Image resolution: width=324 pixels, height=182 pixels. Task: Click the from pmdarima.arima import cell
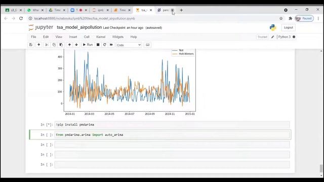tap(172, 135)
